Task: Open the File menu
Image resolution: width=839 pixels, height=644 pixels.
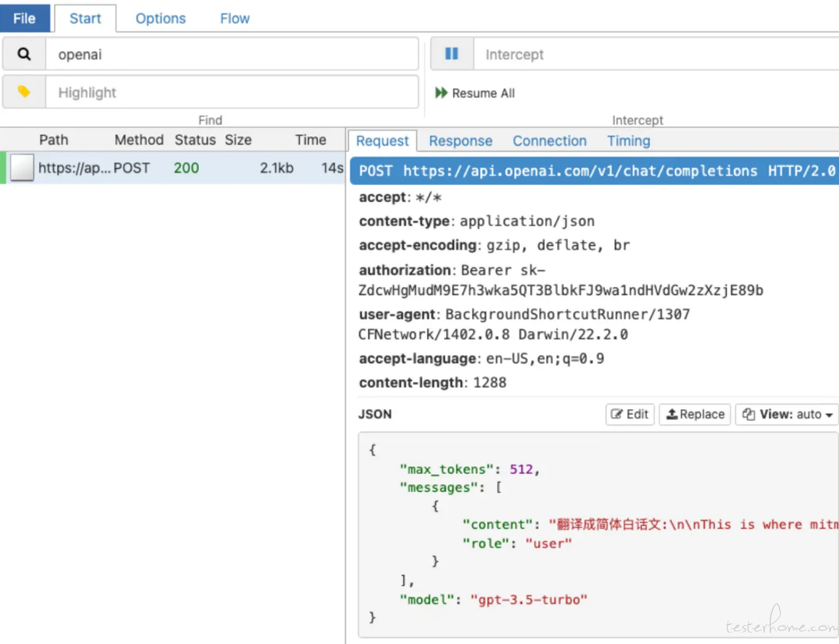Action: point(25,18)
